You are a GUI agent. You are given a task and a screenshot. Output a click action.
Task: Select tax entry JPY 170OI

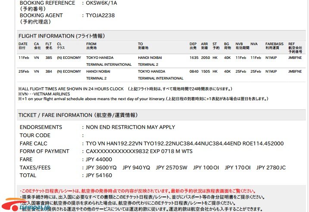[237, 168]
